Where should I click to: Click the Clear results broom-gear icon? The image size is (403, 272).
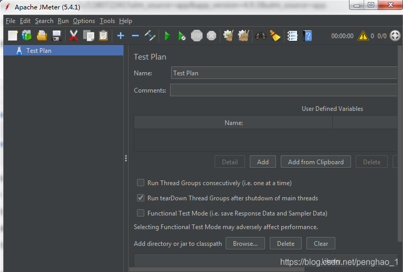pyautogui.click(x=228, y=36)
